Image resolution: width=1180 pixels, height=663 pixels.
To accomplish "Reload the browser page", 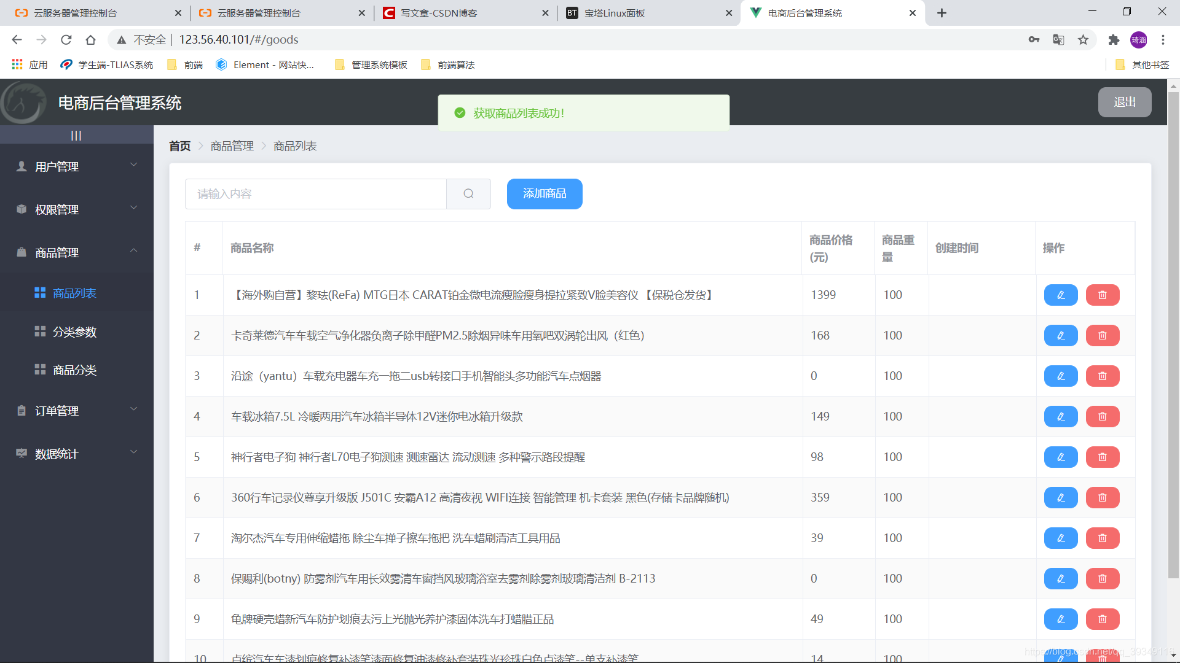I will (66, 40).
